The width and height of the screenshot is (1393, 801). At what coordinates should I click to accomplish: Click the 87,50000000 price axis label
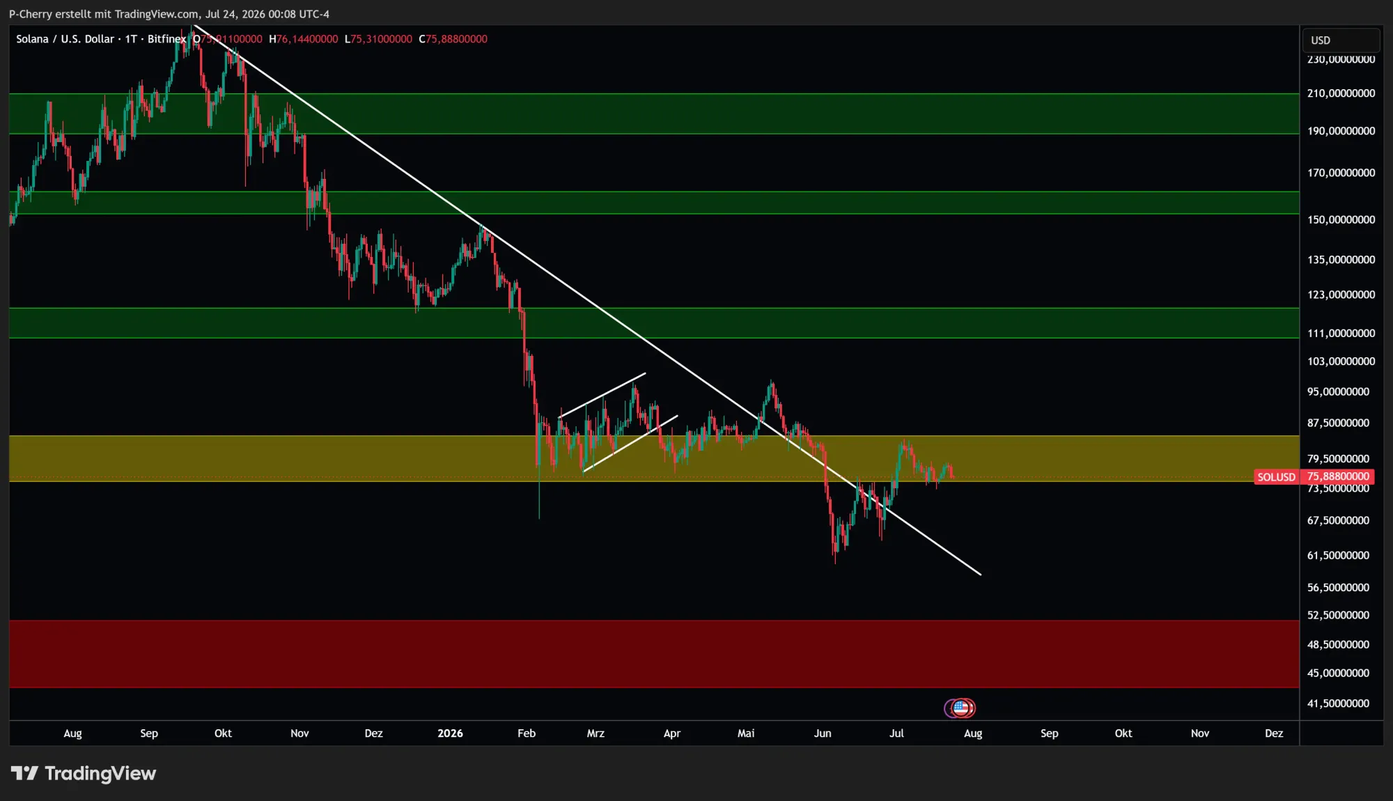[x=1338, y=423]
